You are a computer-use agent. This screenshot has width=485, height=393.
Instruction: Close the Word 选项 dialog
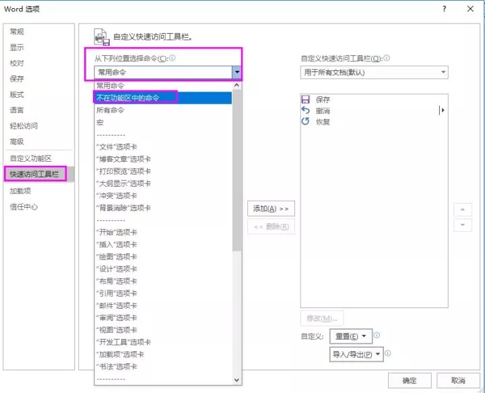click(x=470, y=9)
